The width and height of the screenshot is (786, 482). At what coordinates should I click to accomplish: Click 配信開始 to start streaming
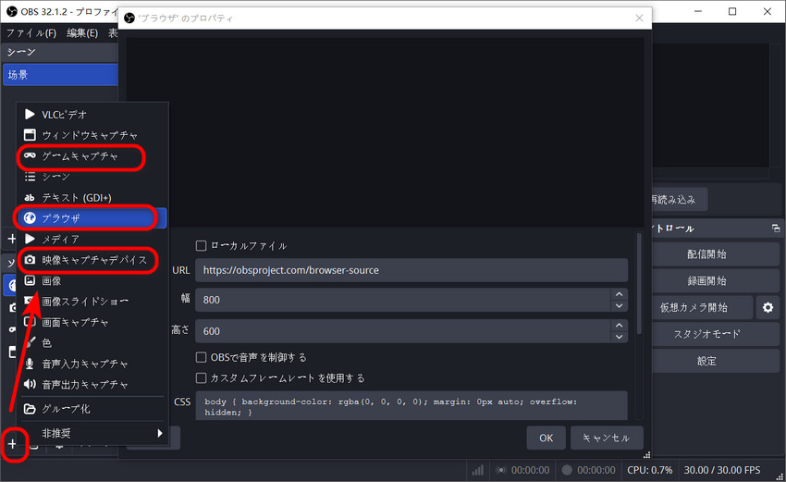pyautogui.click(x=716, y=254)
